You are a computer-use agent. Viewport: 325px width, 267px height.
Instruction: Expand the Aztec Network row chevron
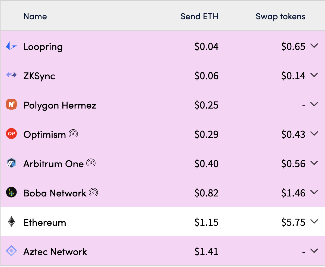click(314, 251)
